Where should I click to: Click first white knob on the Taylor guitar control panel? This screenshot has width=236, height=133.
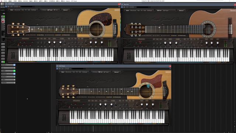(100, 105)
